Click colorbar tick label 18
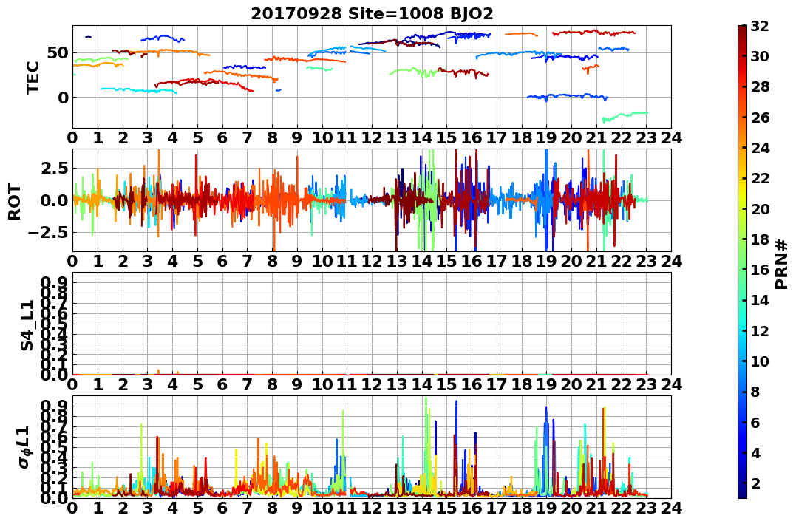 (760, 239)
